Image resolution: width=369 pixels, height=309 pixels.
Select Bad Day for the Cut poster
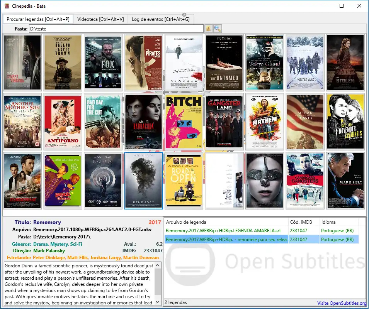103,122
